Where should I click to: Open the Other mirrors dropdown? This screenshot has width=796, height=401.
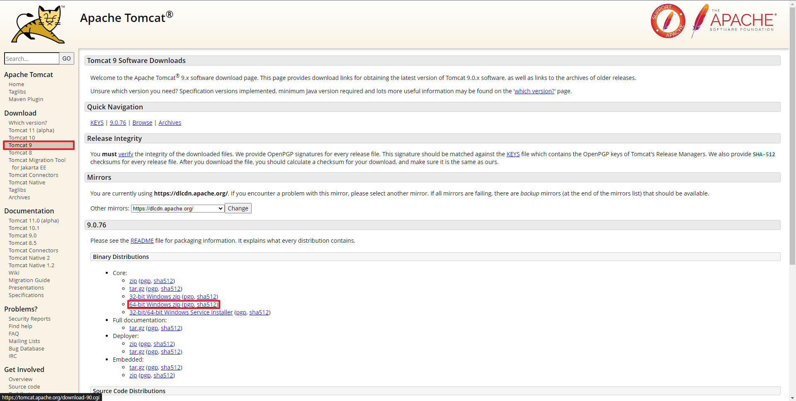click(177, 208)
